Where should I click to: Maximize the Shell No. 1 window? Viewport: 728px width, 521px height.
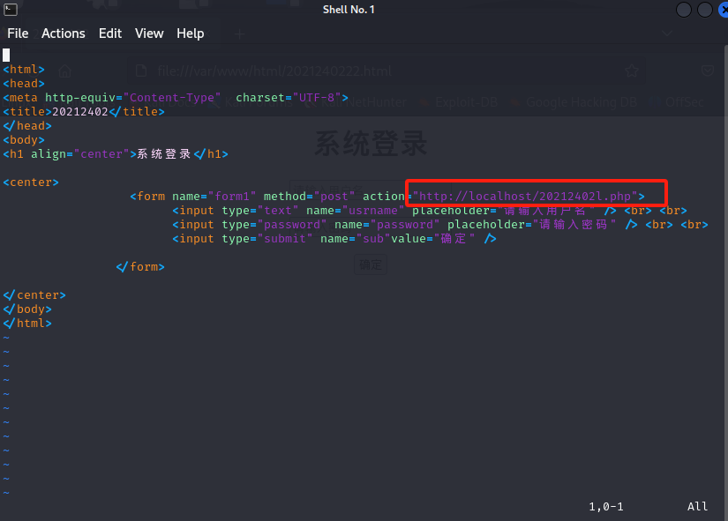tap(704, 10)
